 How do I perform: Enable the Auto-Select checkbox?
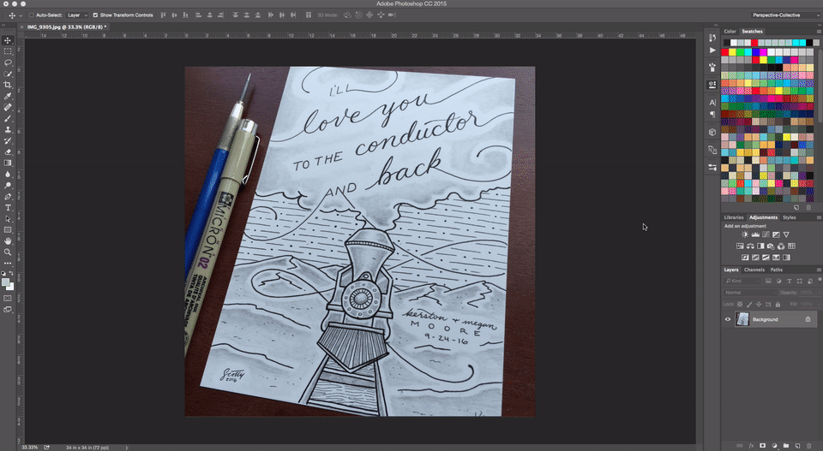coord(32,15)
